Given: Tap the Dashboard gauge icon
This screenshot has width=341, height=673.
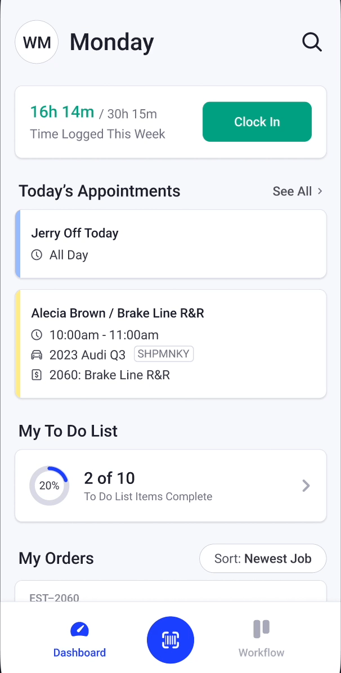Looking at the screenshot, I should click(x=79, y=629).
